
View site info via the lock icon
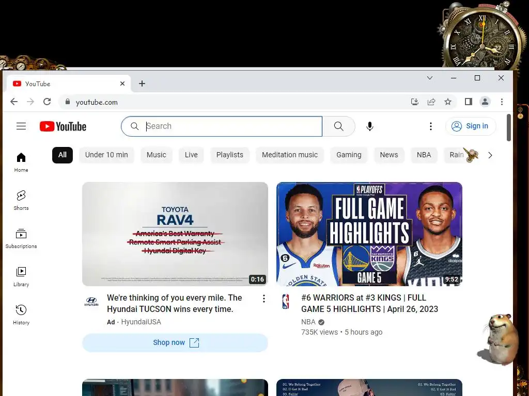click(68, 102)
